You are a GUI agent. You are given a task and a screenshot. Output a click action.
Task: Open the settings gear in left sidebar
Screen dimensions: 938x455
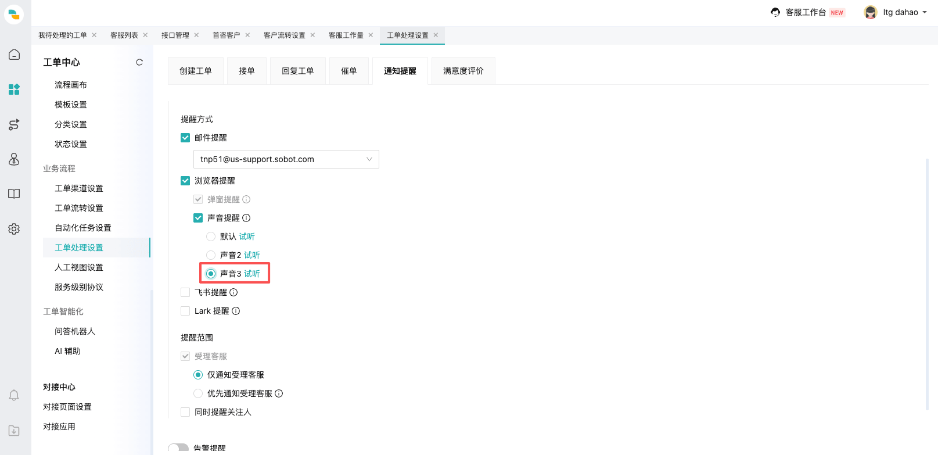coord(14,229)
